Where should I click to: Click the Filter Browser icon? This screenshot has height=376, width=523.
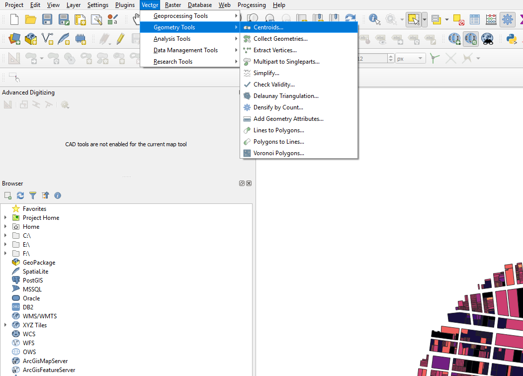(x=33, y=195)
